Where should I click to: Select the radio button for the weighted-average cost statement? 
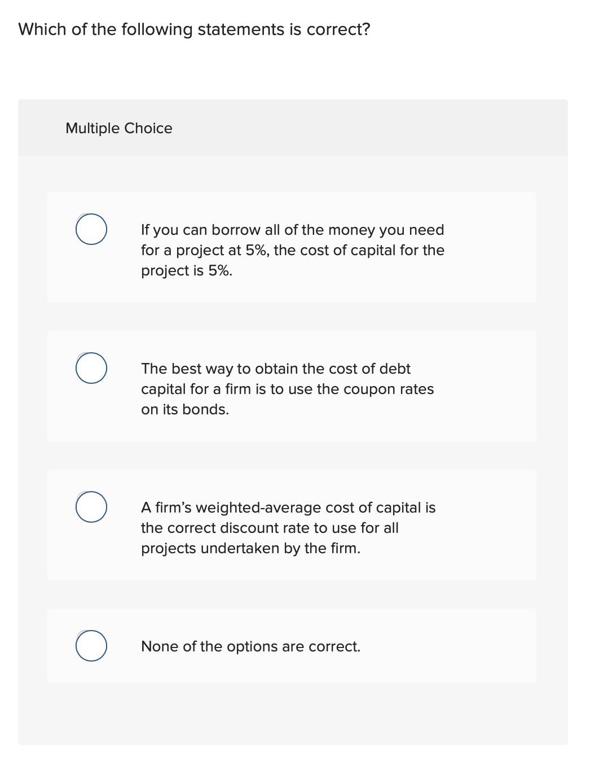point(91,507)
